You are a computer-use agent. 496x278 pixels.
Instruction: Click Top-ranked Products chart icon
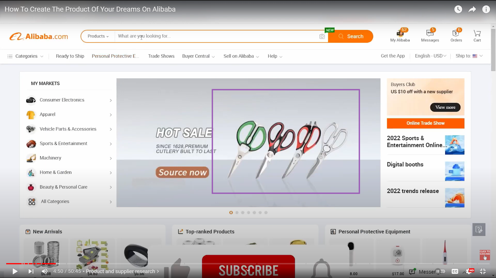pyautogui.click(x=180, y=232)
